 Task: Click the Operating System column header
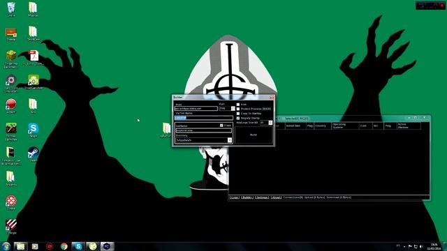click(x=345, y=125)
